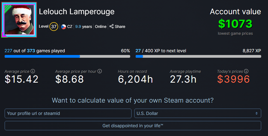Viewport: 268px width, 136px height.
Task: Click the XP to next level progress bar
Action: 198,56
